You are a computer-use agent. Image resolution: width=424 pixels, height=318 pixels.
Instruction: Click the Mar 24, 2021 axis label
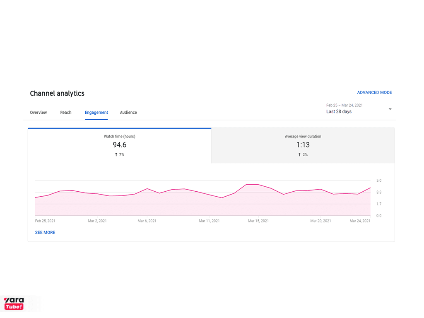point(360,221)
